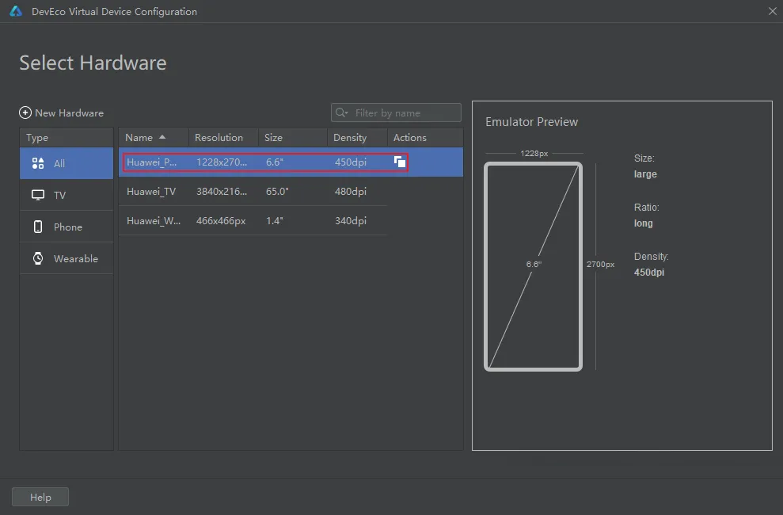Click the 340dpi density cell
Viewport: 783px width, 515px height.
[x=351, y=220]
